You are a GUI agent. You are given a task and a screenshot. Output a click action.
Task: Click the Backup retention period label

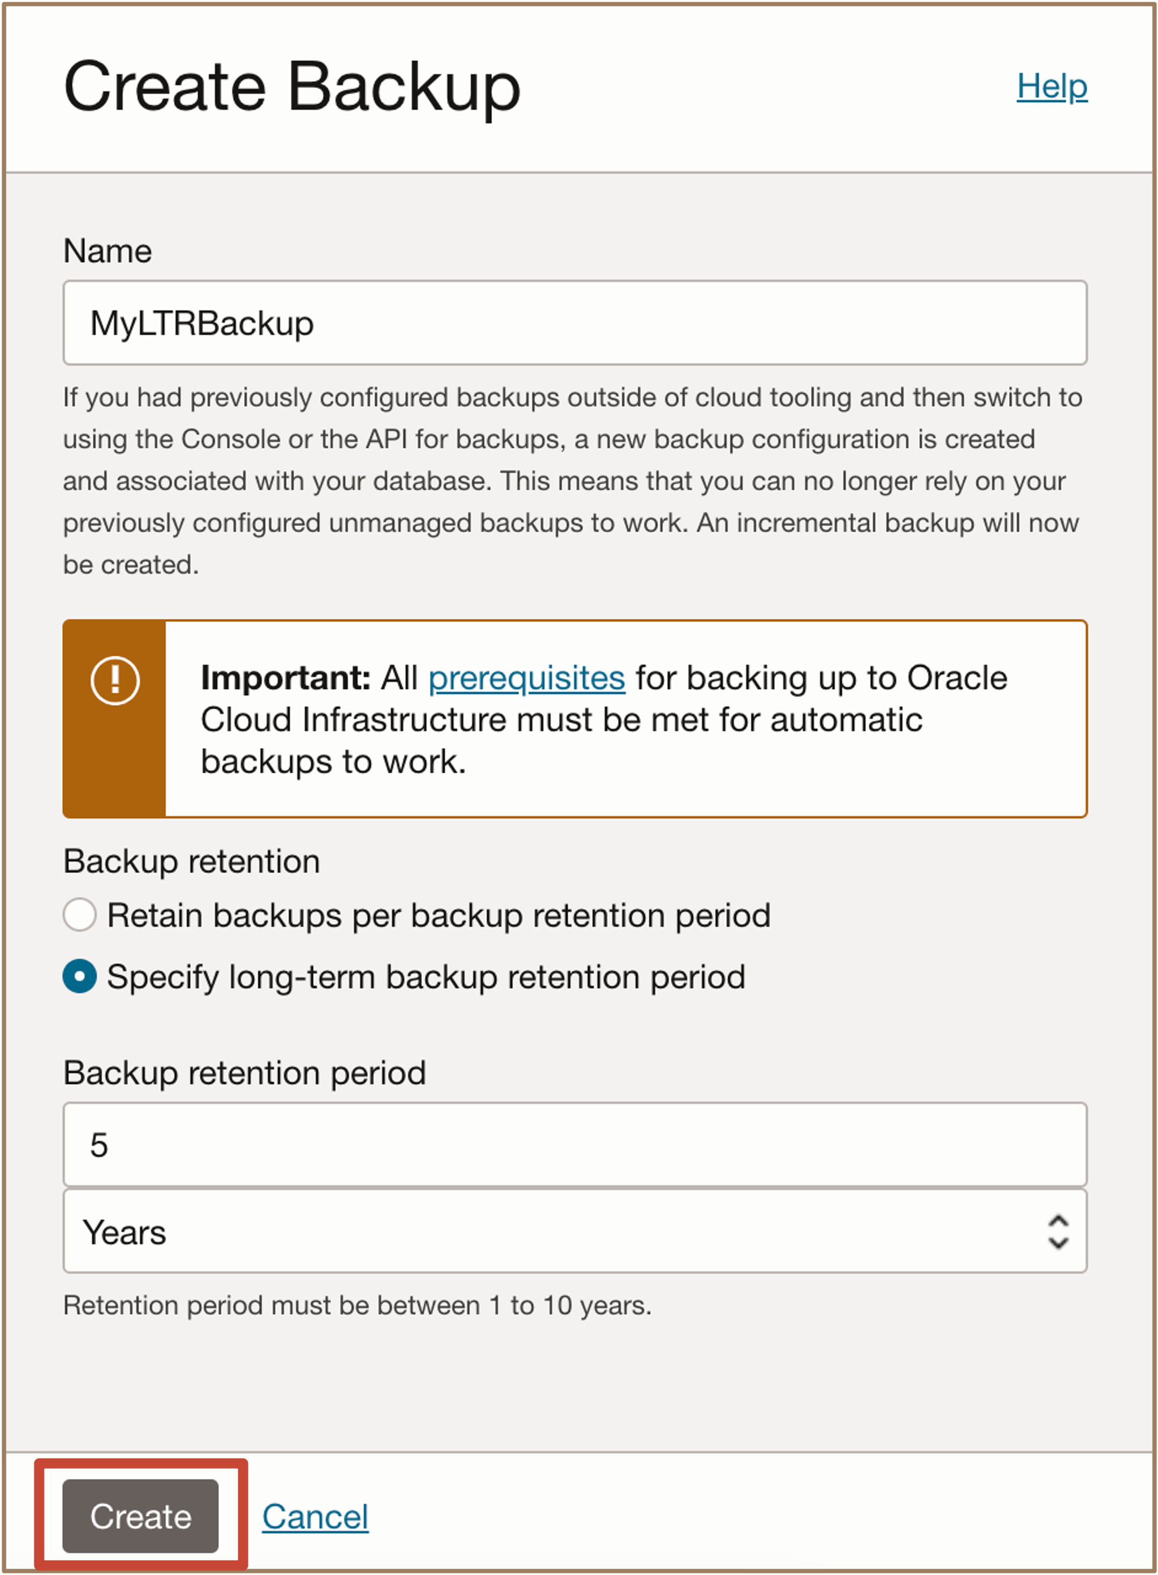(x=244, y=1073)
